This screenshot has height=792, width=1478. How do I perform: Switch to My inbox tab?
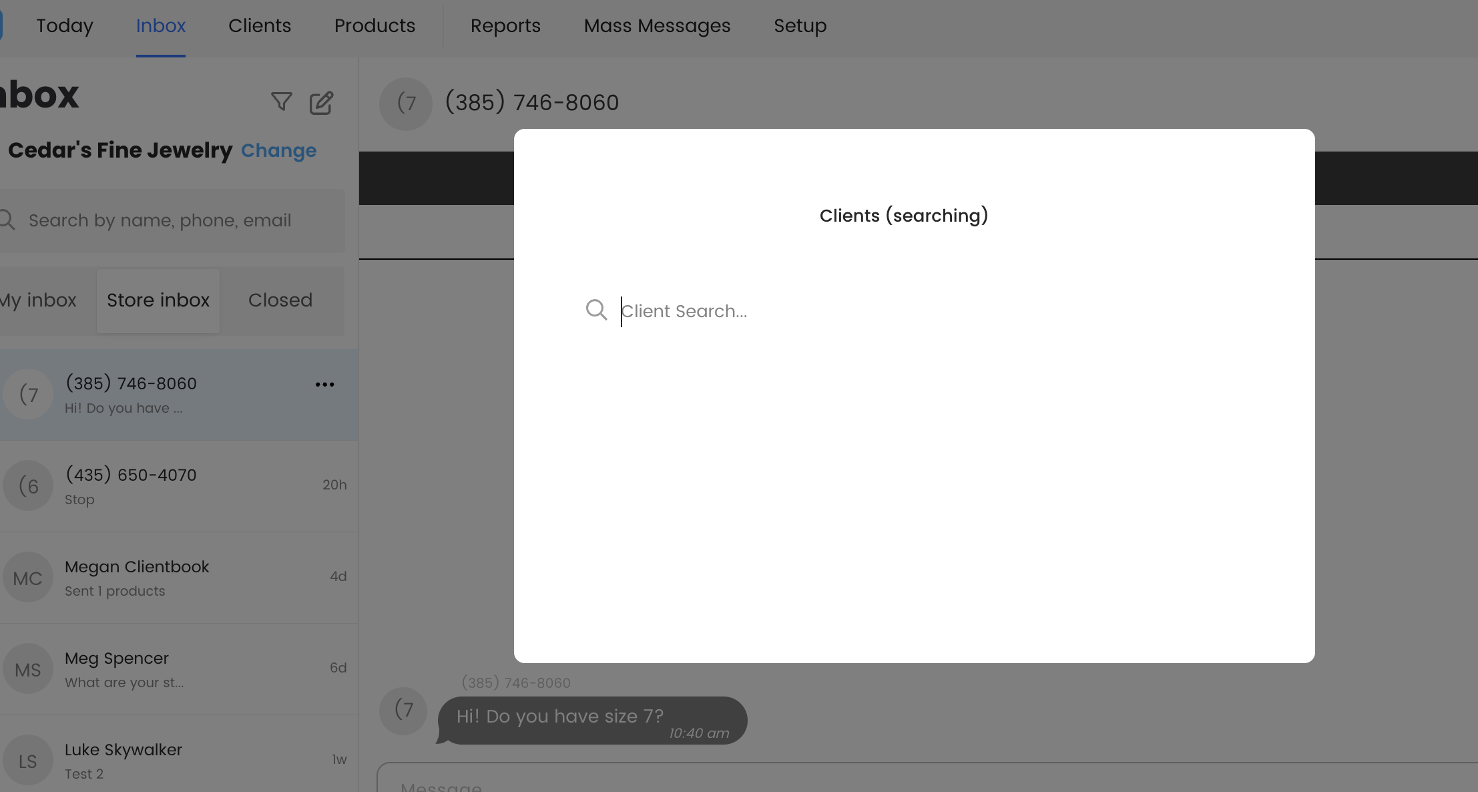(40, 301)
